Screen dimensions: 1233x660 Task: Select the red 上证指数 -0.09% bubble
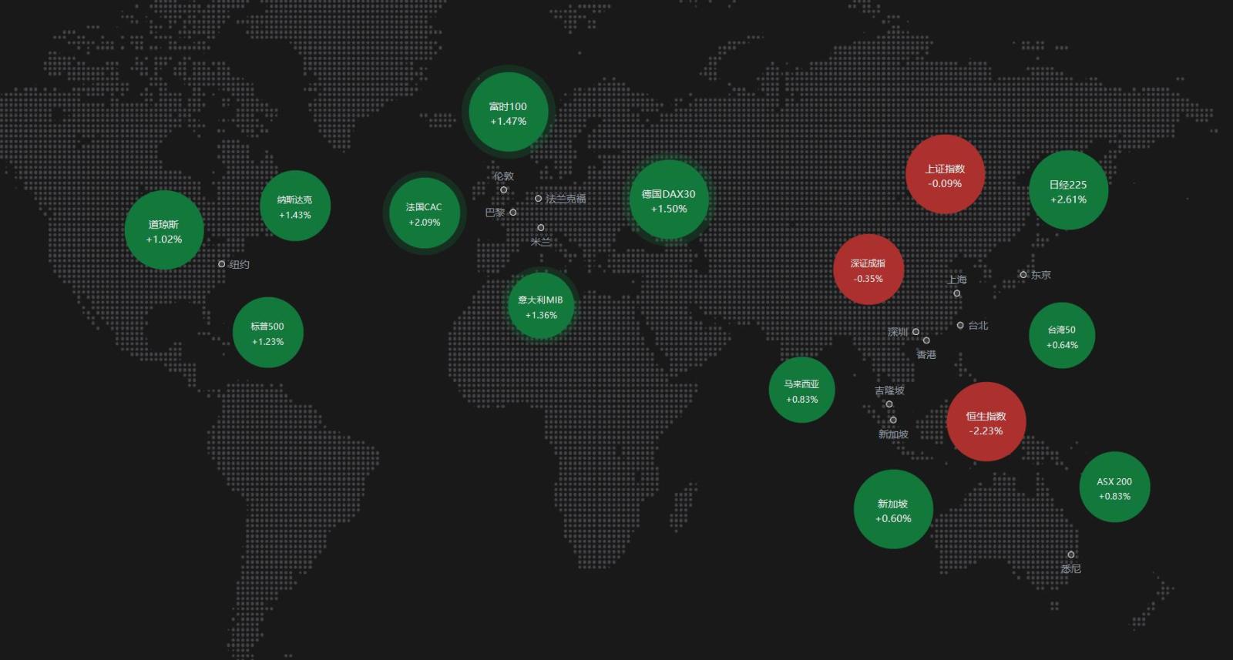click(945, 175)
